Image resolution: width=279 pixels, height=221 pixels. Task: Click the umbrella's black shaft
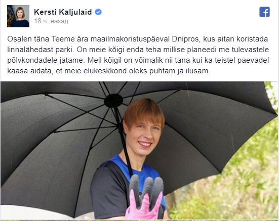(x=125, y=142)
